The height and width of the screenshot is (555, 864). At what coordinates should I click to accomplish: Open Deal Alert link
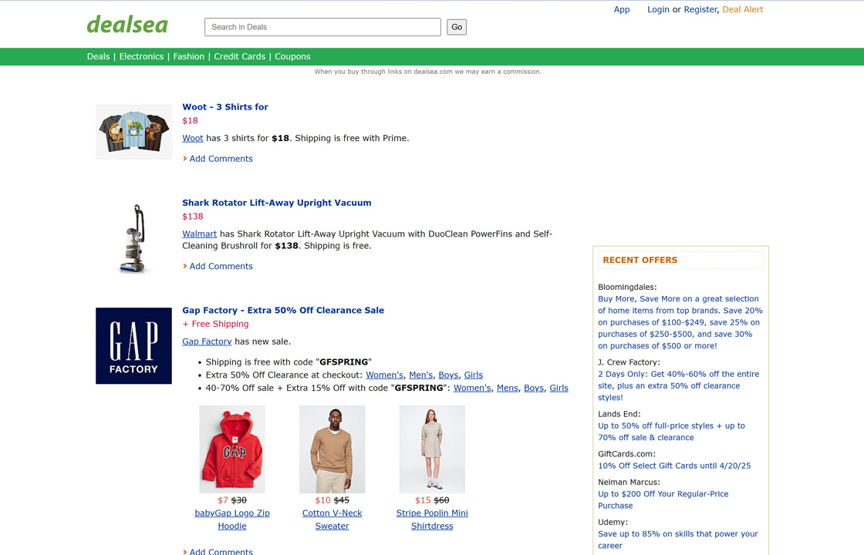(742, 9)
